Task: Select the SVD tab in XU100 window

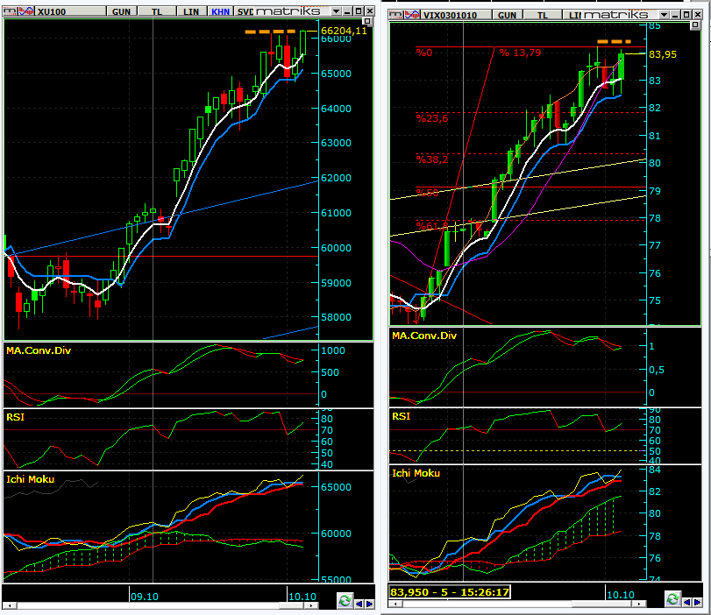Action: pos(245,11)
